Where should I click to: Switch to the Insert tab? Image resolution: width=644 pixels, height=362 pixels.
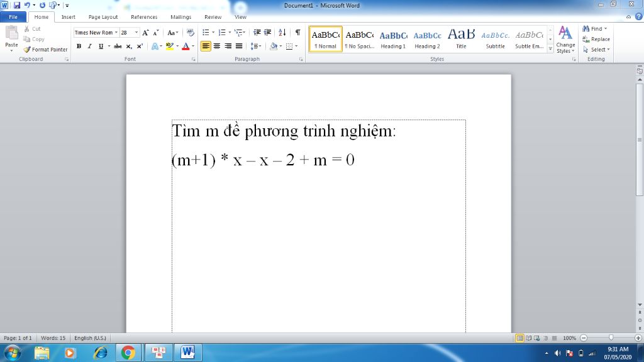coord(68,17)
